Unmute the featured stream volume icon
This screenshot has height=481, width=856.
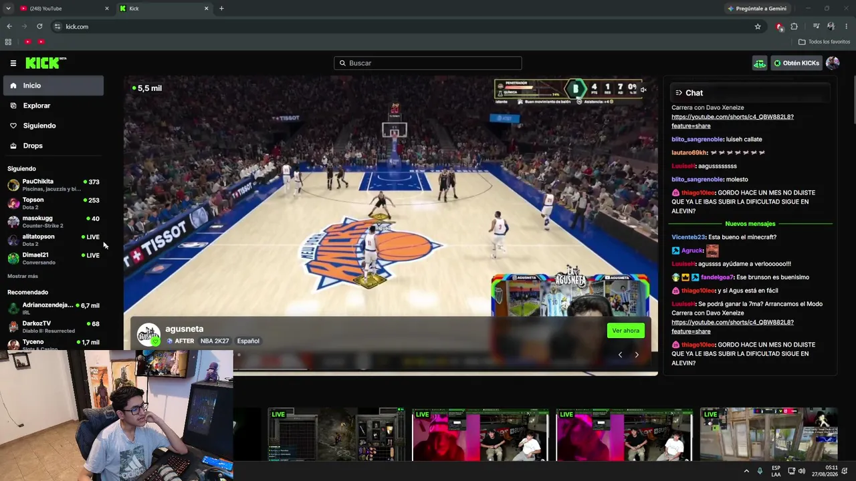click(643, 90)
